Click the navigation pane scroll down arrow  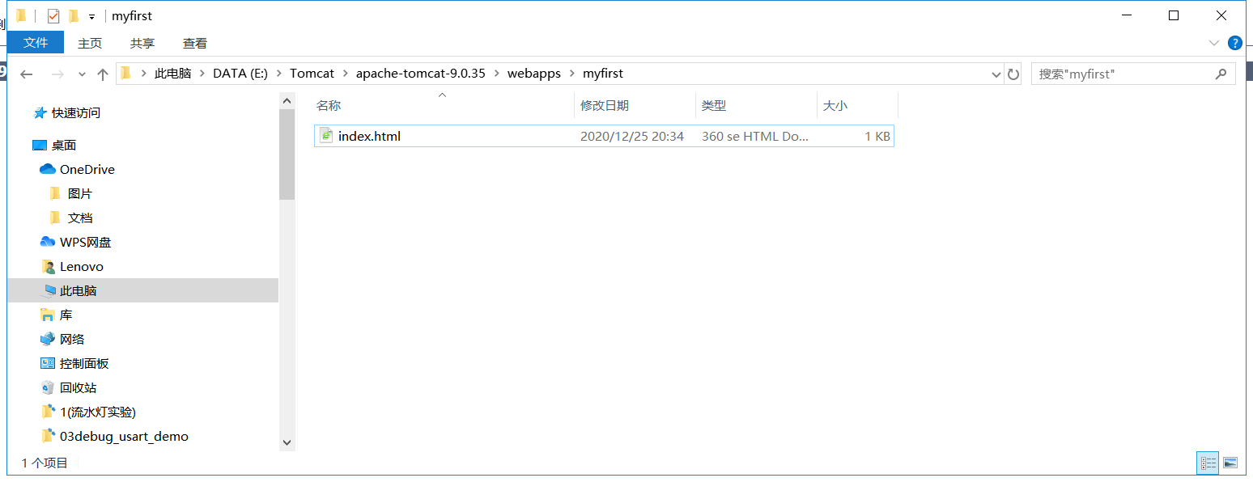coord(287,442)
